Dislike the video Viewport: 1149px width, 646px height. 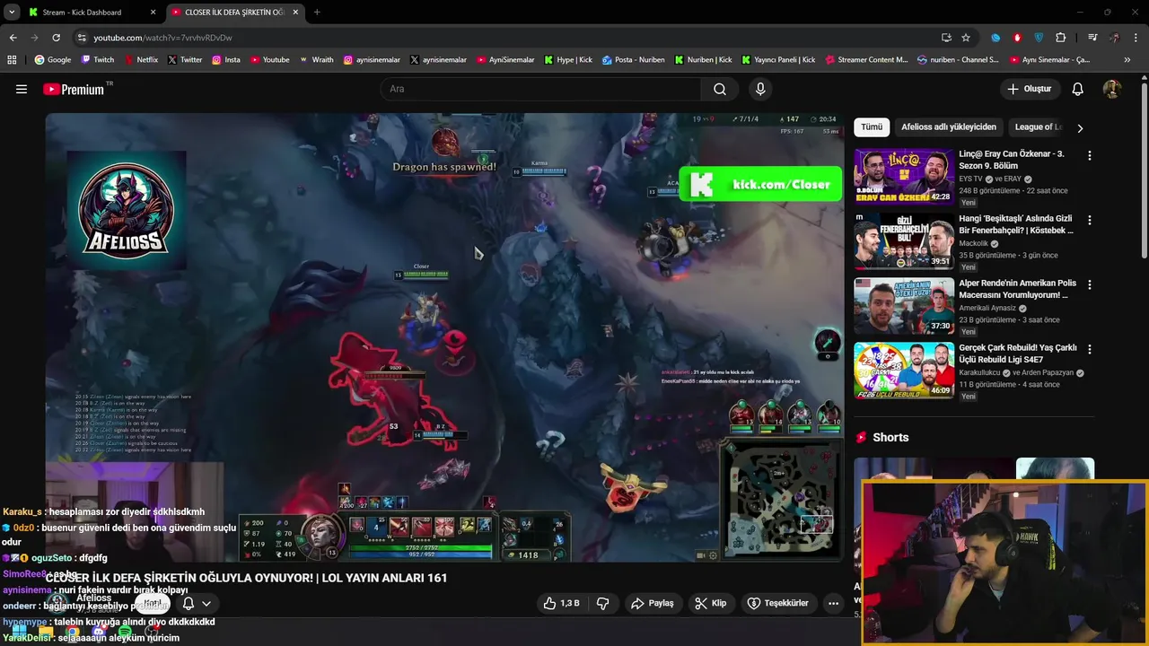[602, 603]
